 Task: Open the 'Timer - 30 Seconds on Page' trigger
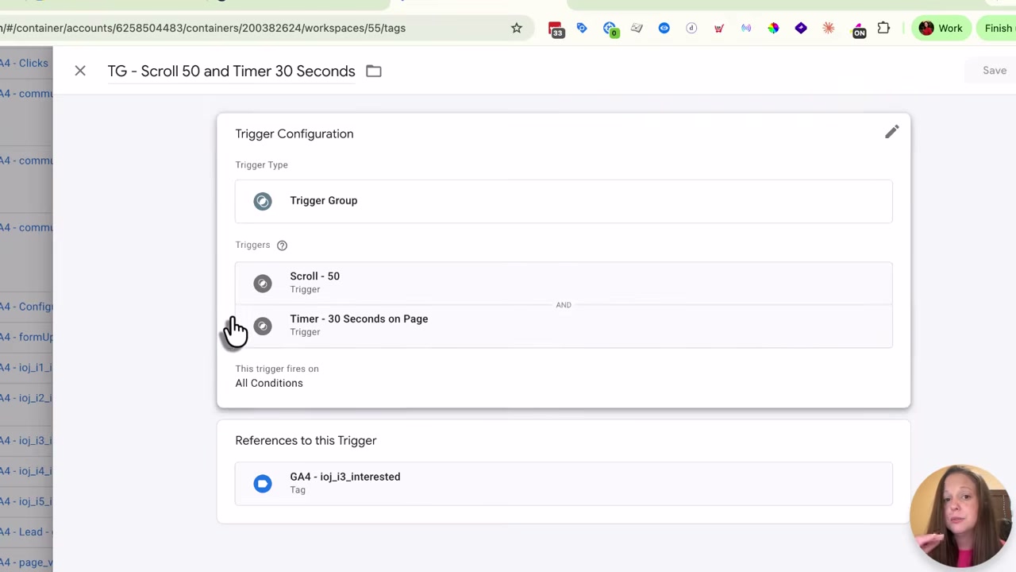564,326
